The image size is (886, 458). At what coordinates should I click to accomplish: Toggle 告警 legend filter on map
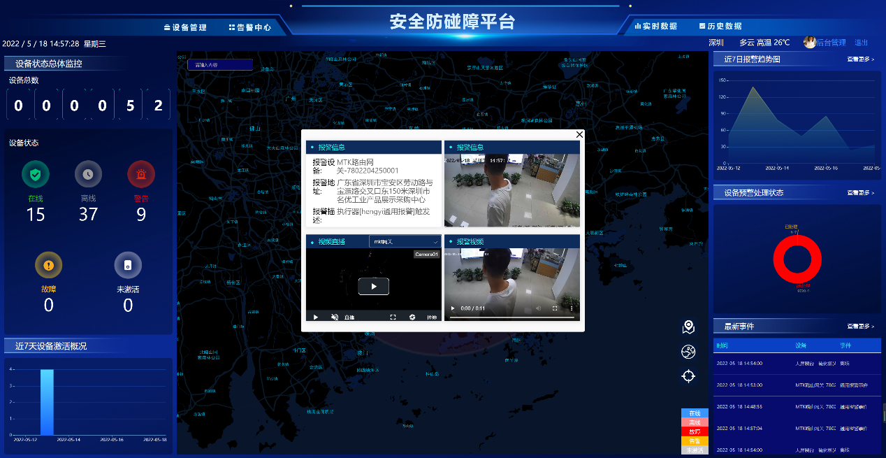[695, 441]
